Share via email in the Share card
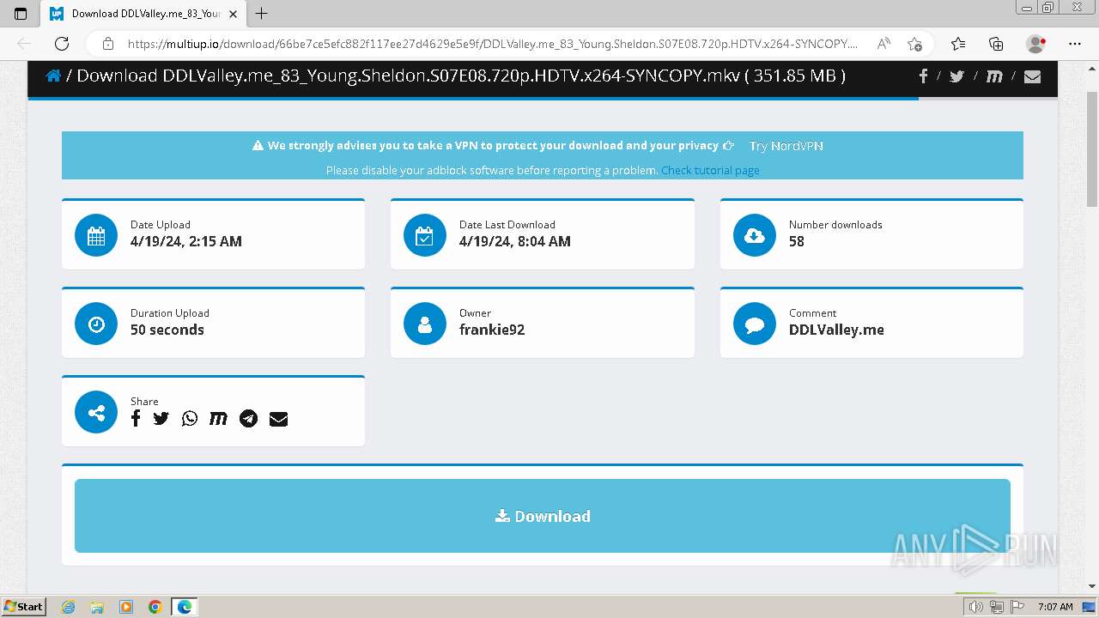 [278, 419]
